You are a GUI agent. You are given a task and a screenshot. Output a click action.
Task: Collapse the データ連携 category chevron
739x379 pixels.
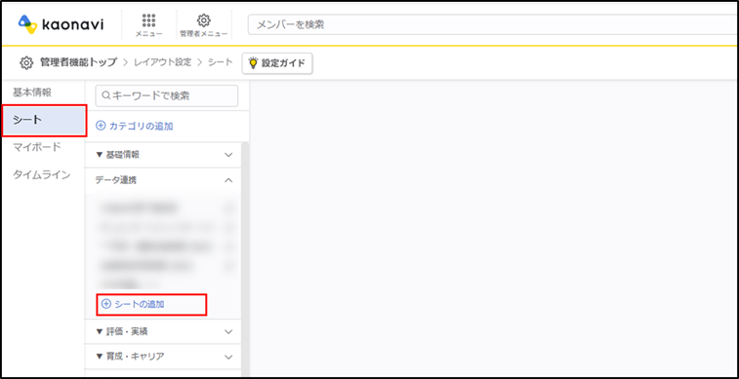(228, 179)
